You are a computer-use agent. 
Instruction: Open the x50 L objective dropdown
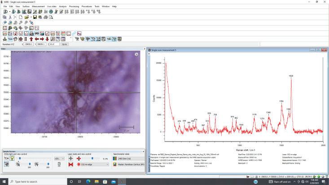tap(59, 159)
